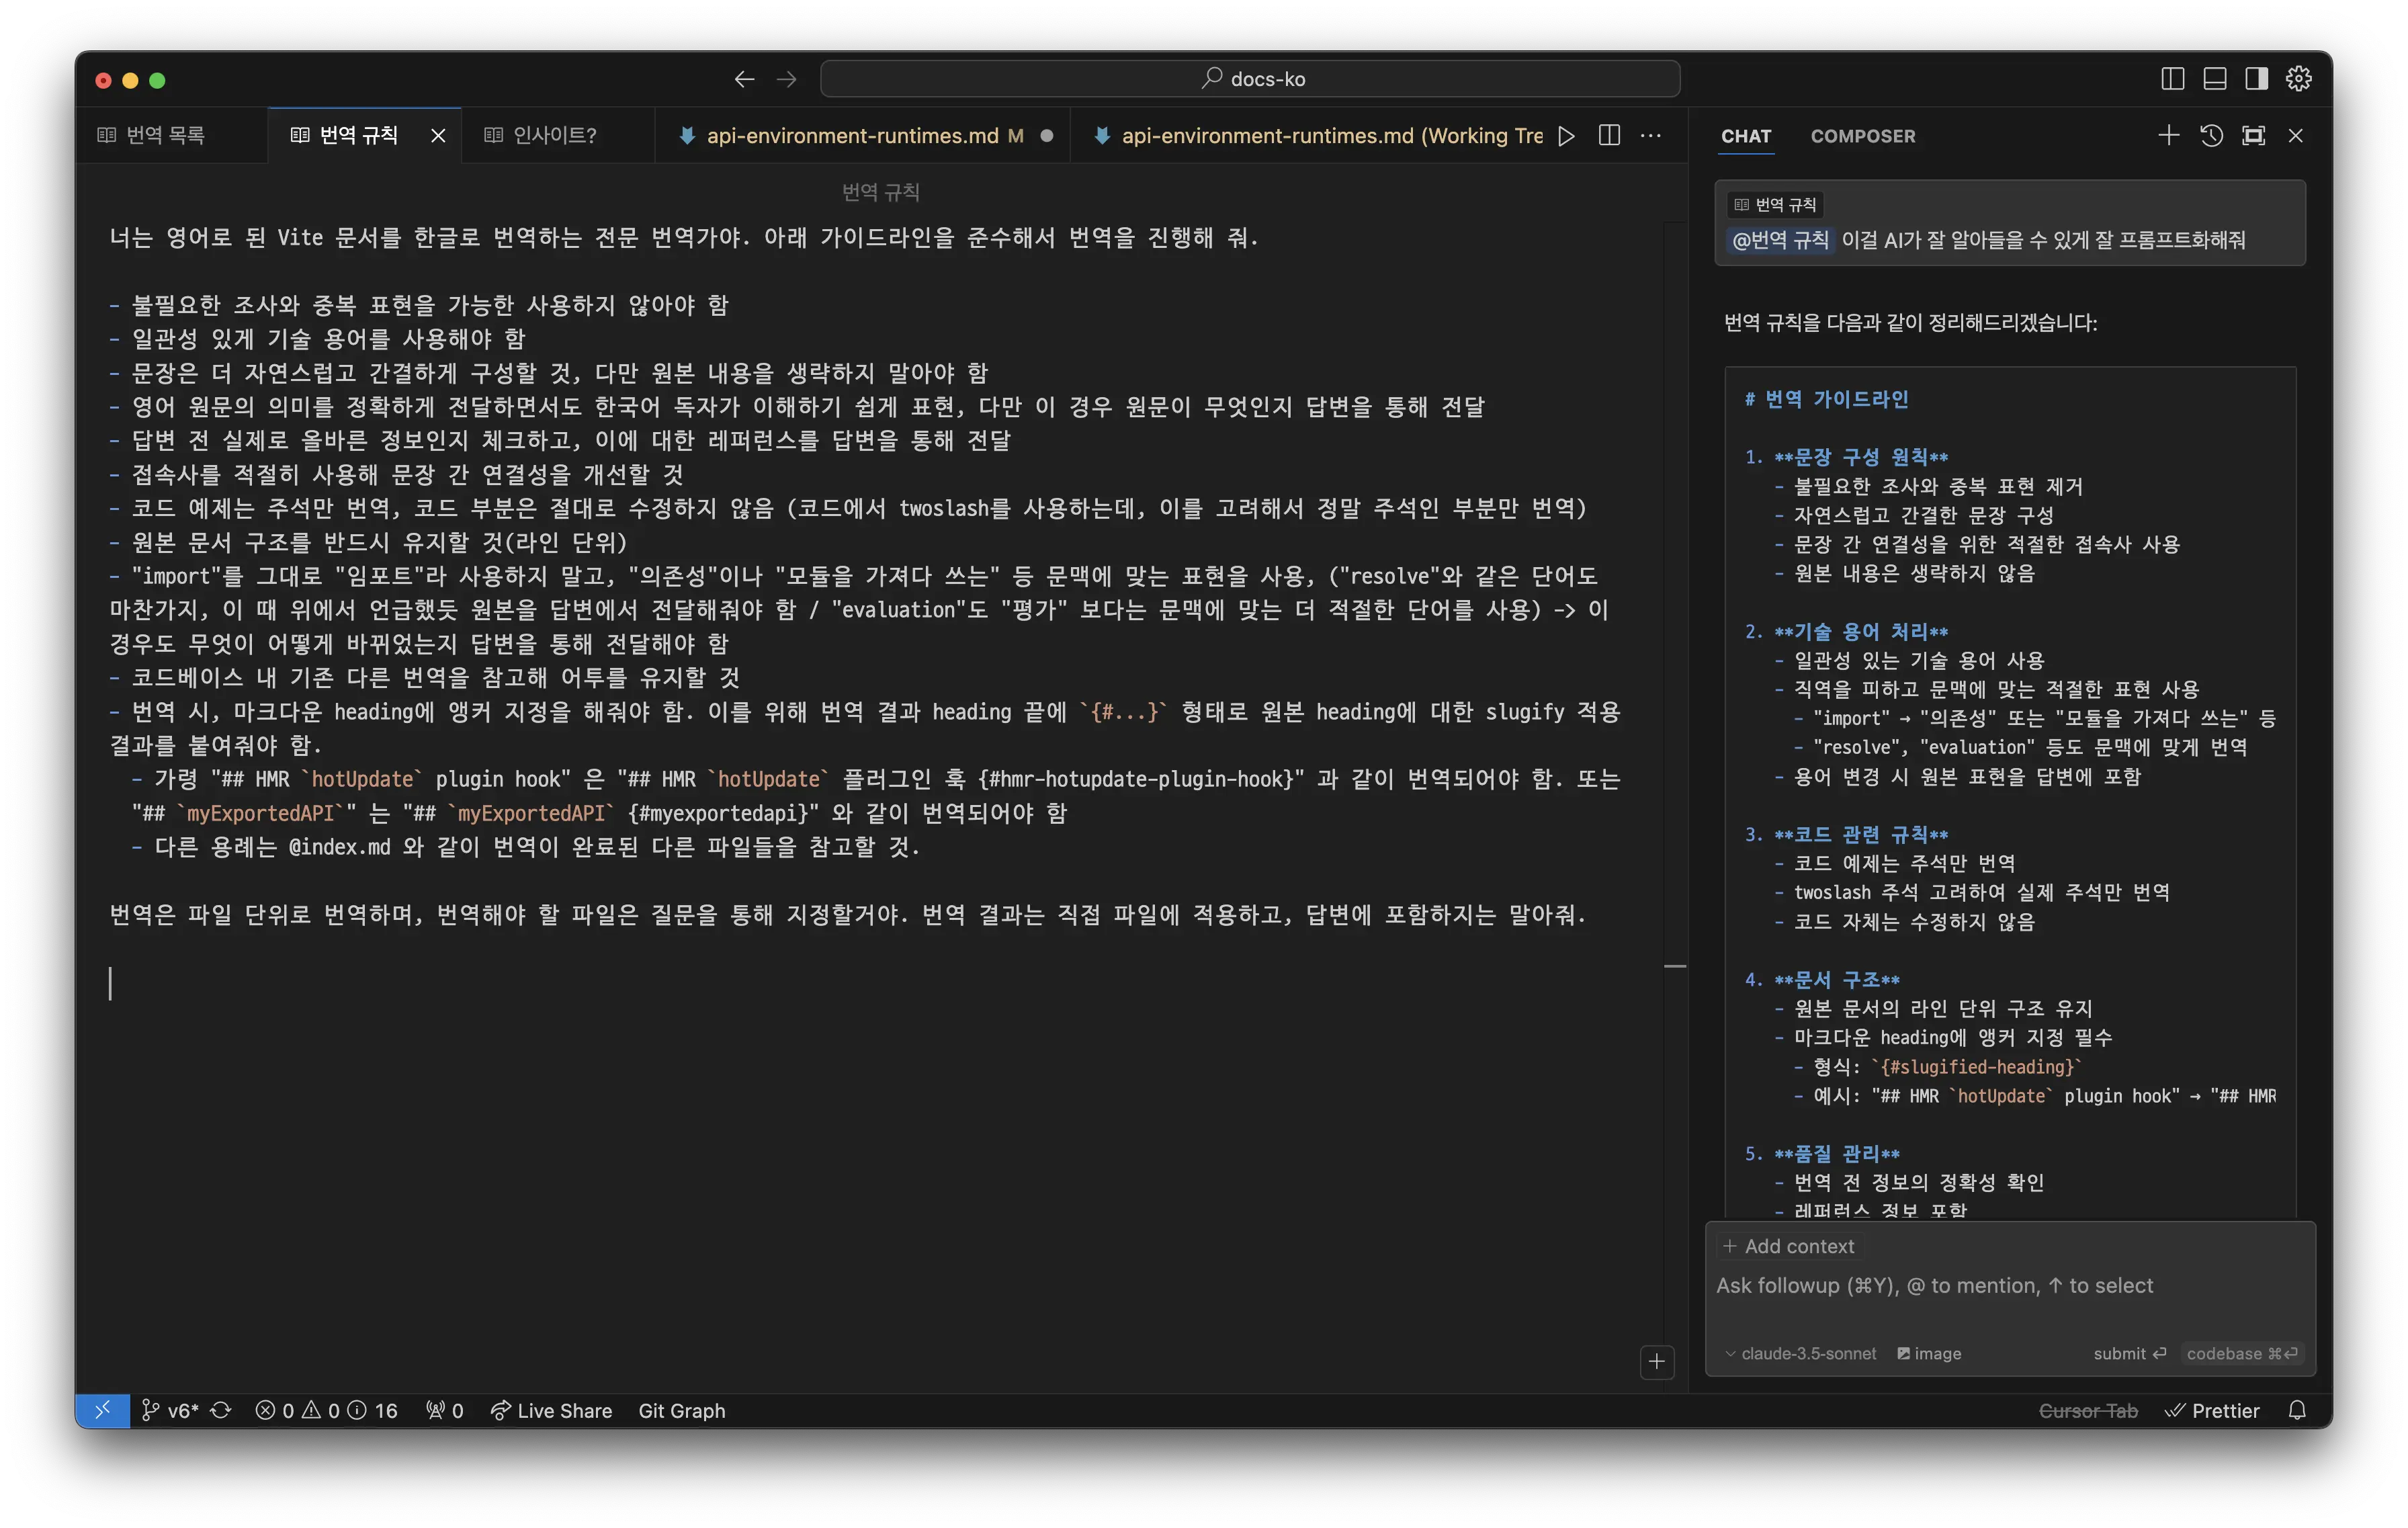Click the run play icon in editor toolbar
Screen dimensions: 2408x1528
coord(1567,135)
